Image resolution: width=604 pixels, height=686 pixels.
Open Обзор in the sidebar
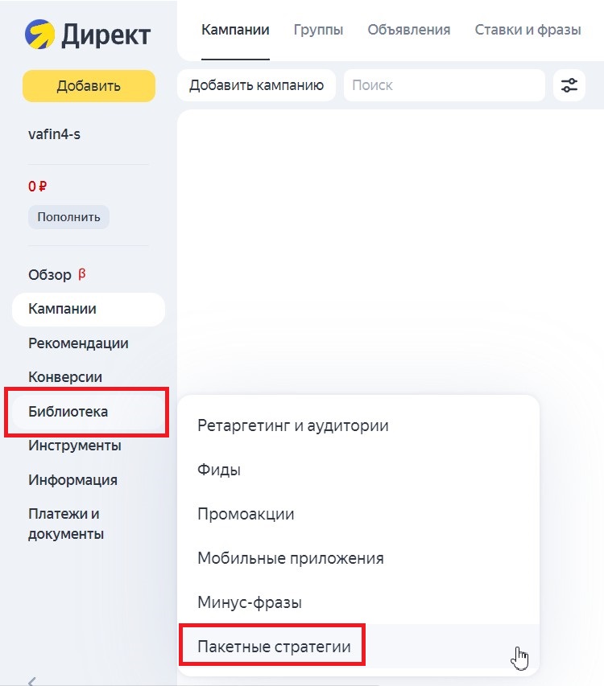tap(50, 275)
